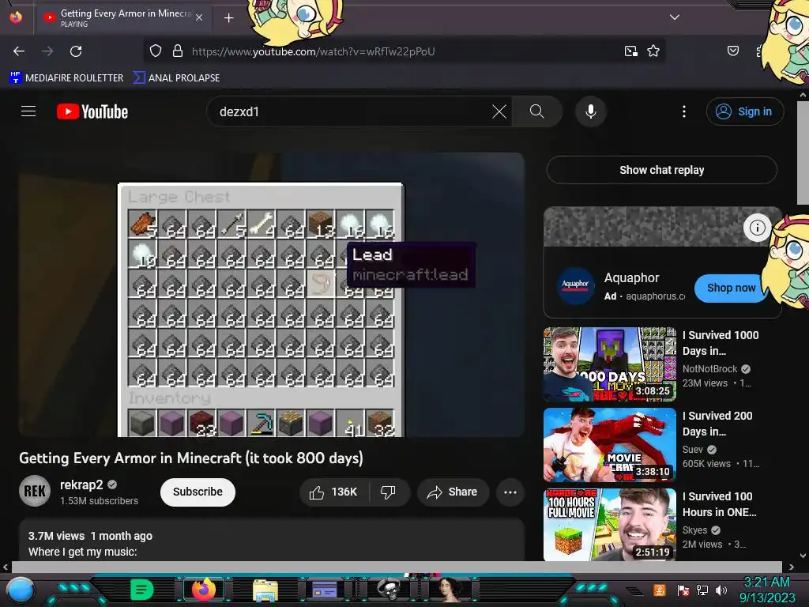Open the second bookmarks toolbar item
Viewport: 809px width, 607px height.
[176, 78]
